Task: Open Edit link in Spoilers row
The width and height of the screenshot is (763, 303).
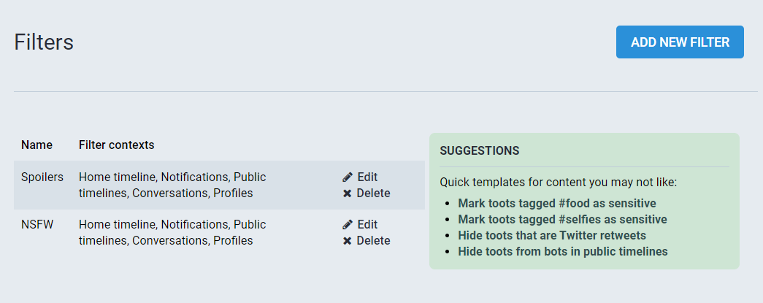Action: click(x=367, y=177)
